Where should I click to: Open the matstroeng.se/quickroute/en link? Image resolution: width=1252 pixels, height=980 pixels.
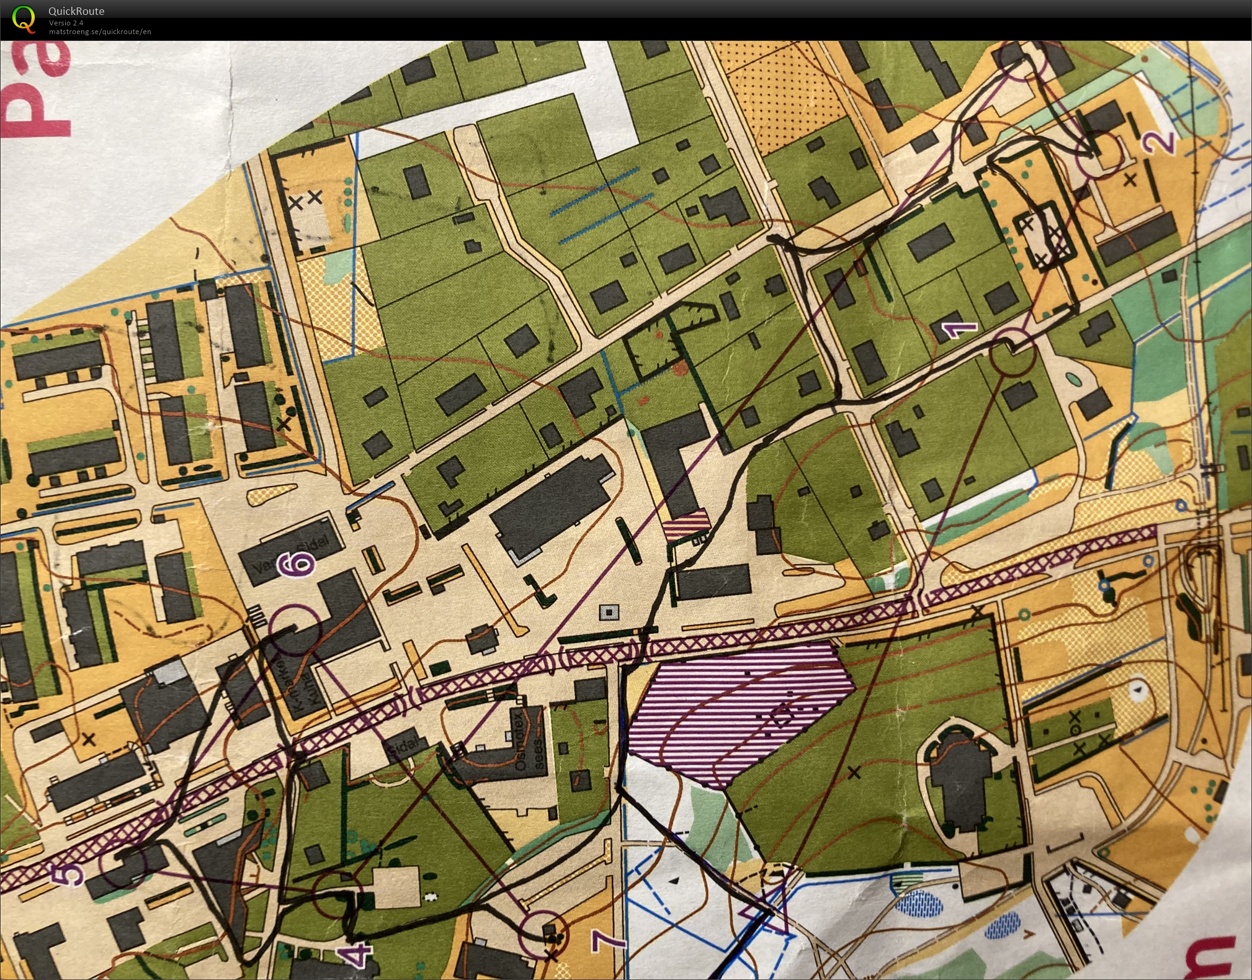100,32
